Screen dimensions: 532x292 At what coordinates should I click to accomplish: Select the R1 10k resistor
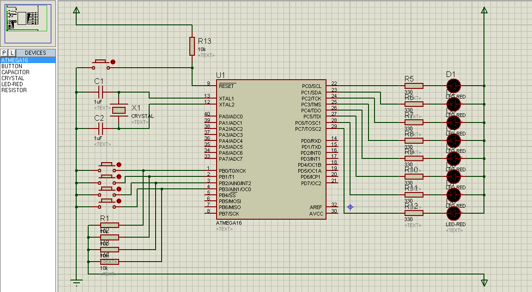(109, 225)
